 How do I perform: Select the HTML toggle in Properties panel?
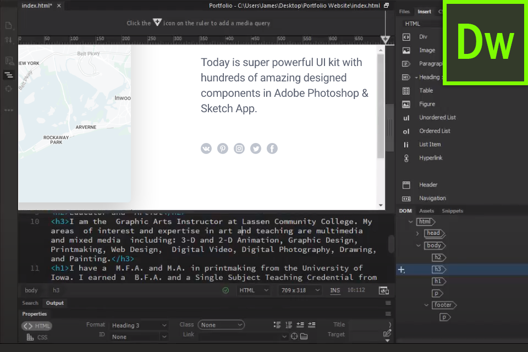click(36, 326)
